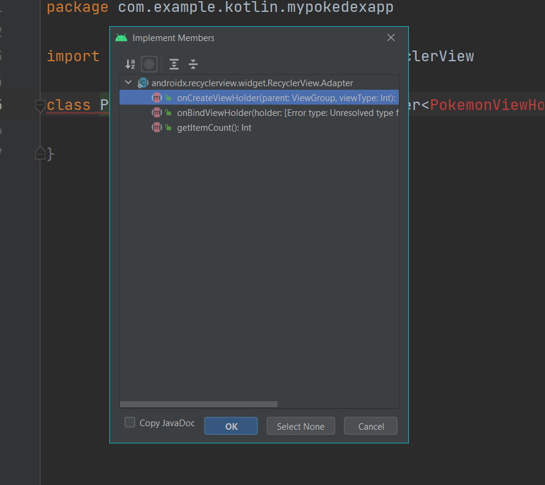The image size is (545, 485).
Task: Toggle the show classes button
Action: 149,64
